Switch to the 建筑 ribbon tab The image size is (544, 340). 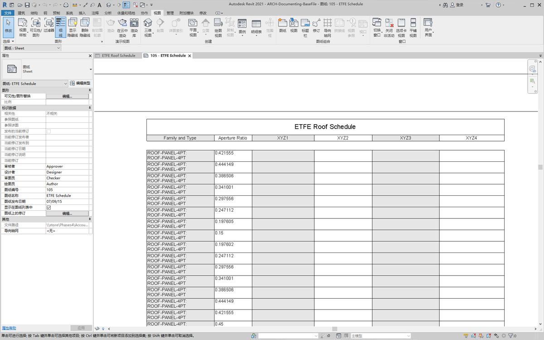point(21,13)
